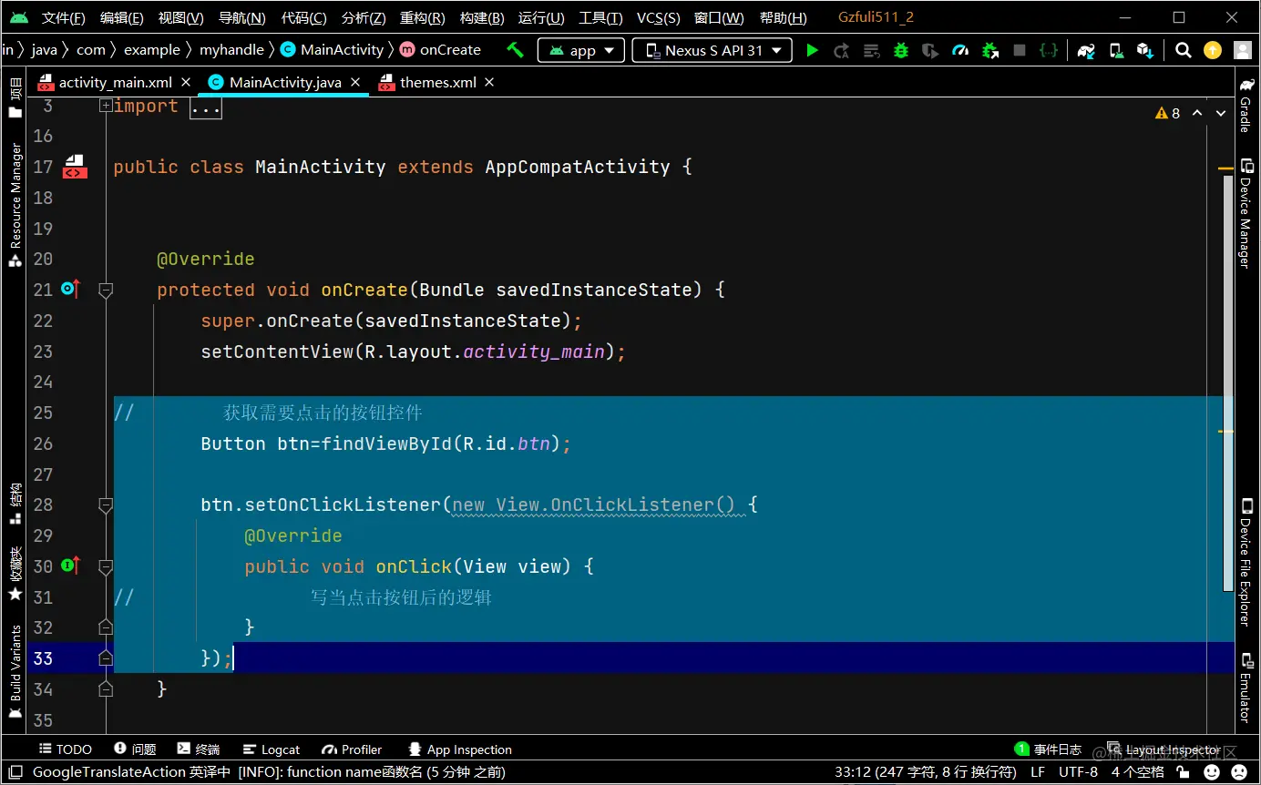1261x785 pixels.
Task: Click the Android logo in title bar
Action: click(x=19, y=17)
